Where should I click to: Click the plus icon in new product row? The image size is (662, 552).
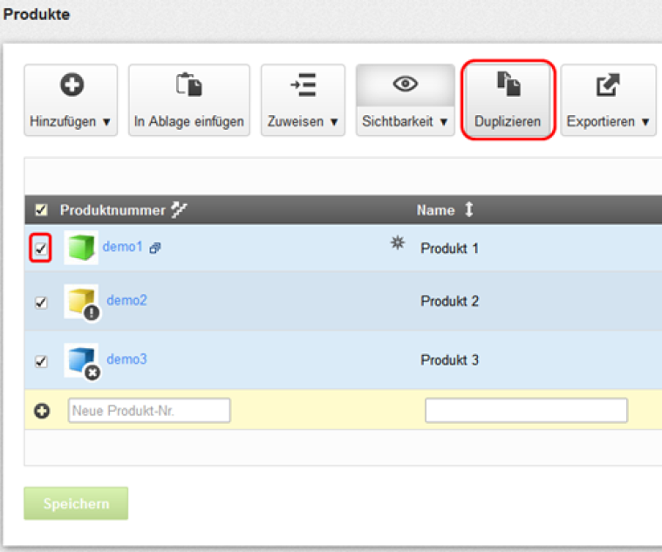pos(41,411)
